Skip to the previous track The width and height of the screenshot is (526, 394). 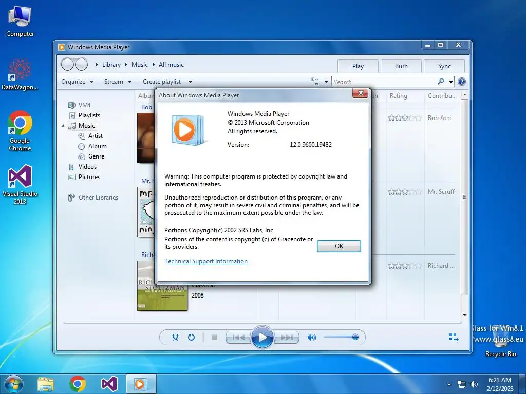[x=238, y=338]
